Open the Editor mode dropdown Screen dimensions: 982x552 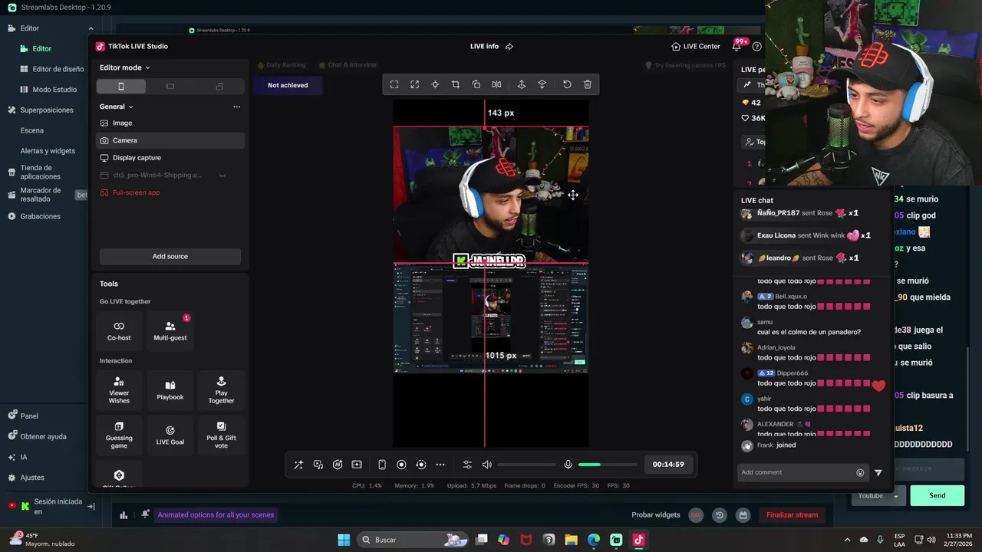pos(124,67)
